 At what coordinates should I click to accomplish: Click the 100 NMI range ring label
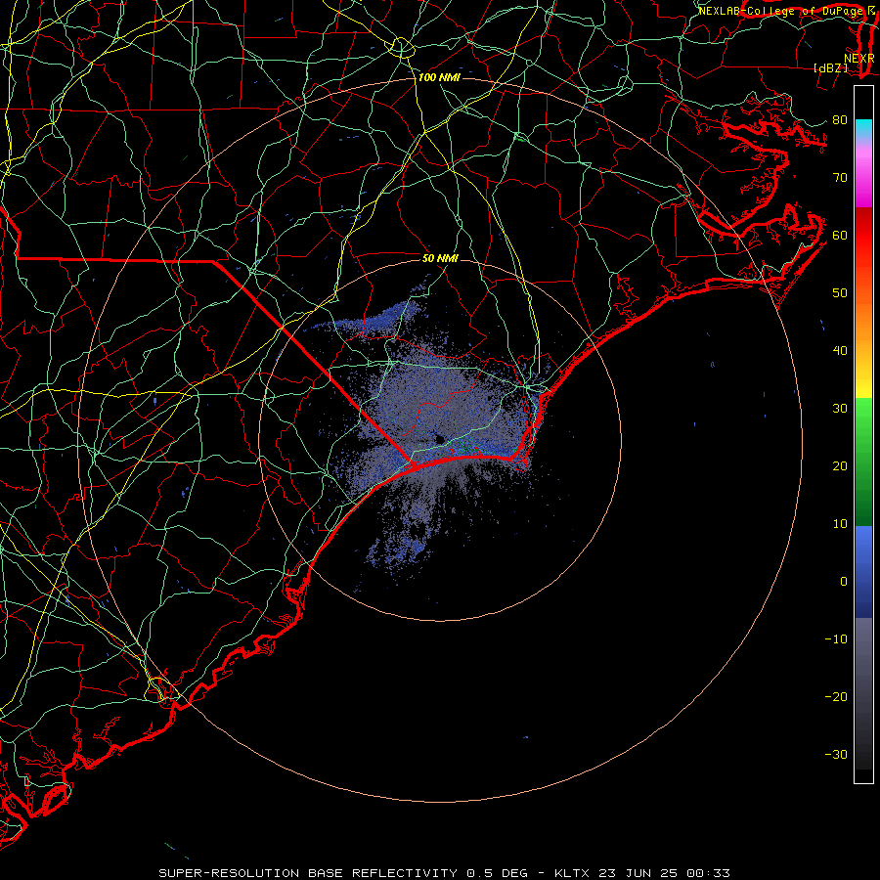tap(439, 77)
